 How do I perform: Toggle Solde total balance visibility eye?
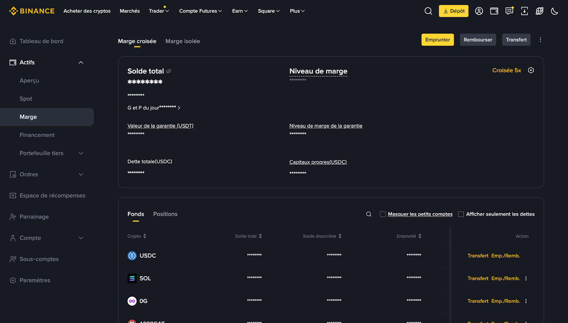click(169, 71)
